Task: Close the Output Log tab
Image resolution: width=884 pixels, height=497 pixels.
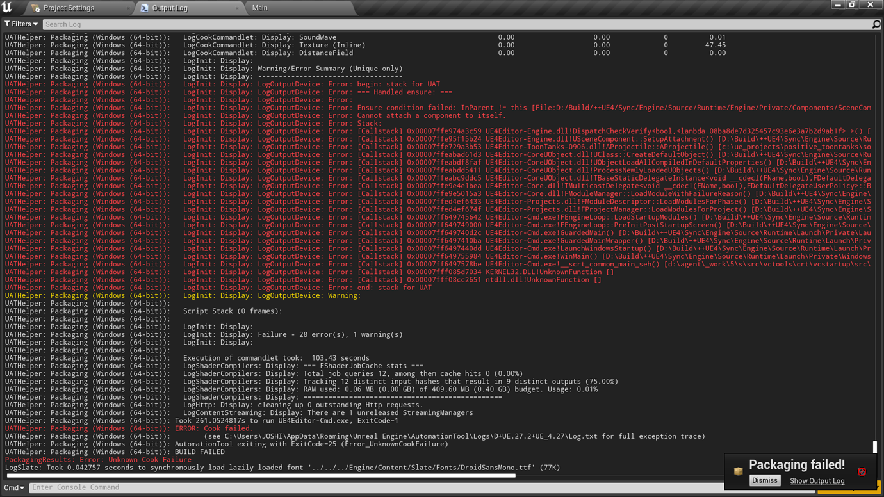Action: [237, 8]
